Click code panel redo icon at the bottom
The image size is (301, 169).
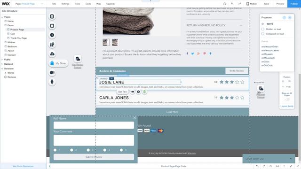tap(264, 166)
